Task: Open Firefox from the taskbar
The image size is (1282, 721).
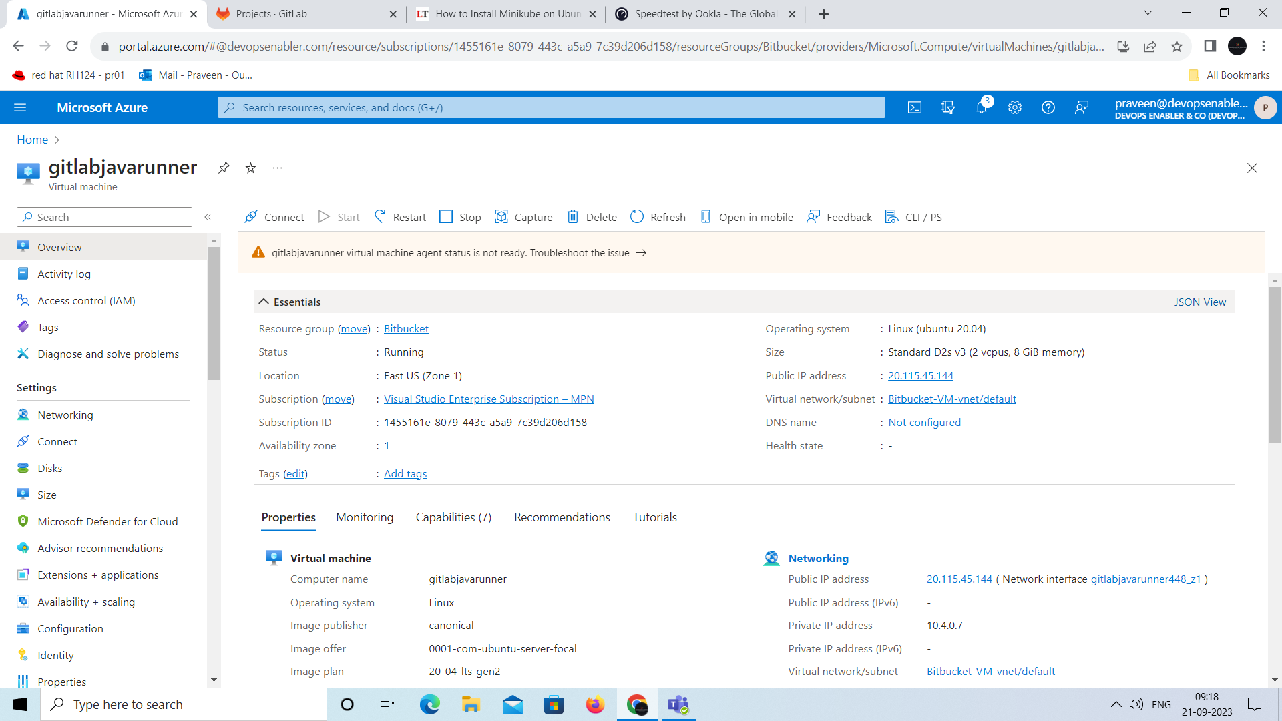Action: tap(595, 704)
